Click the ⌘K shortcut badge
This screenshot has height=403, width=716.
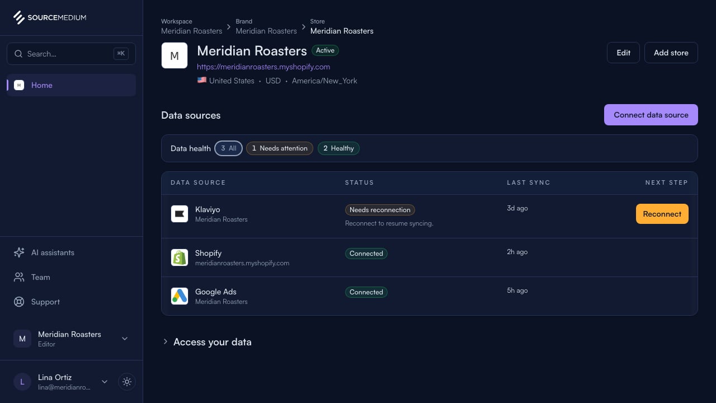(121, 54)
